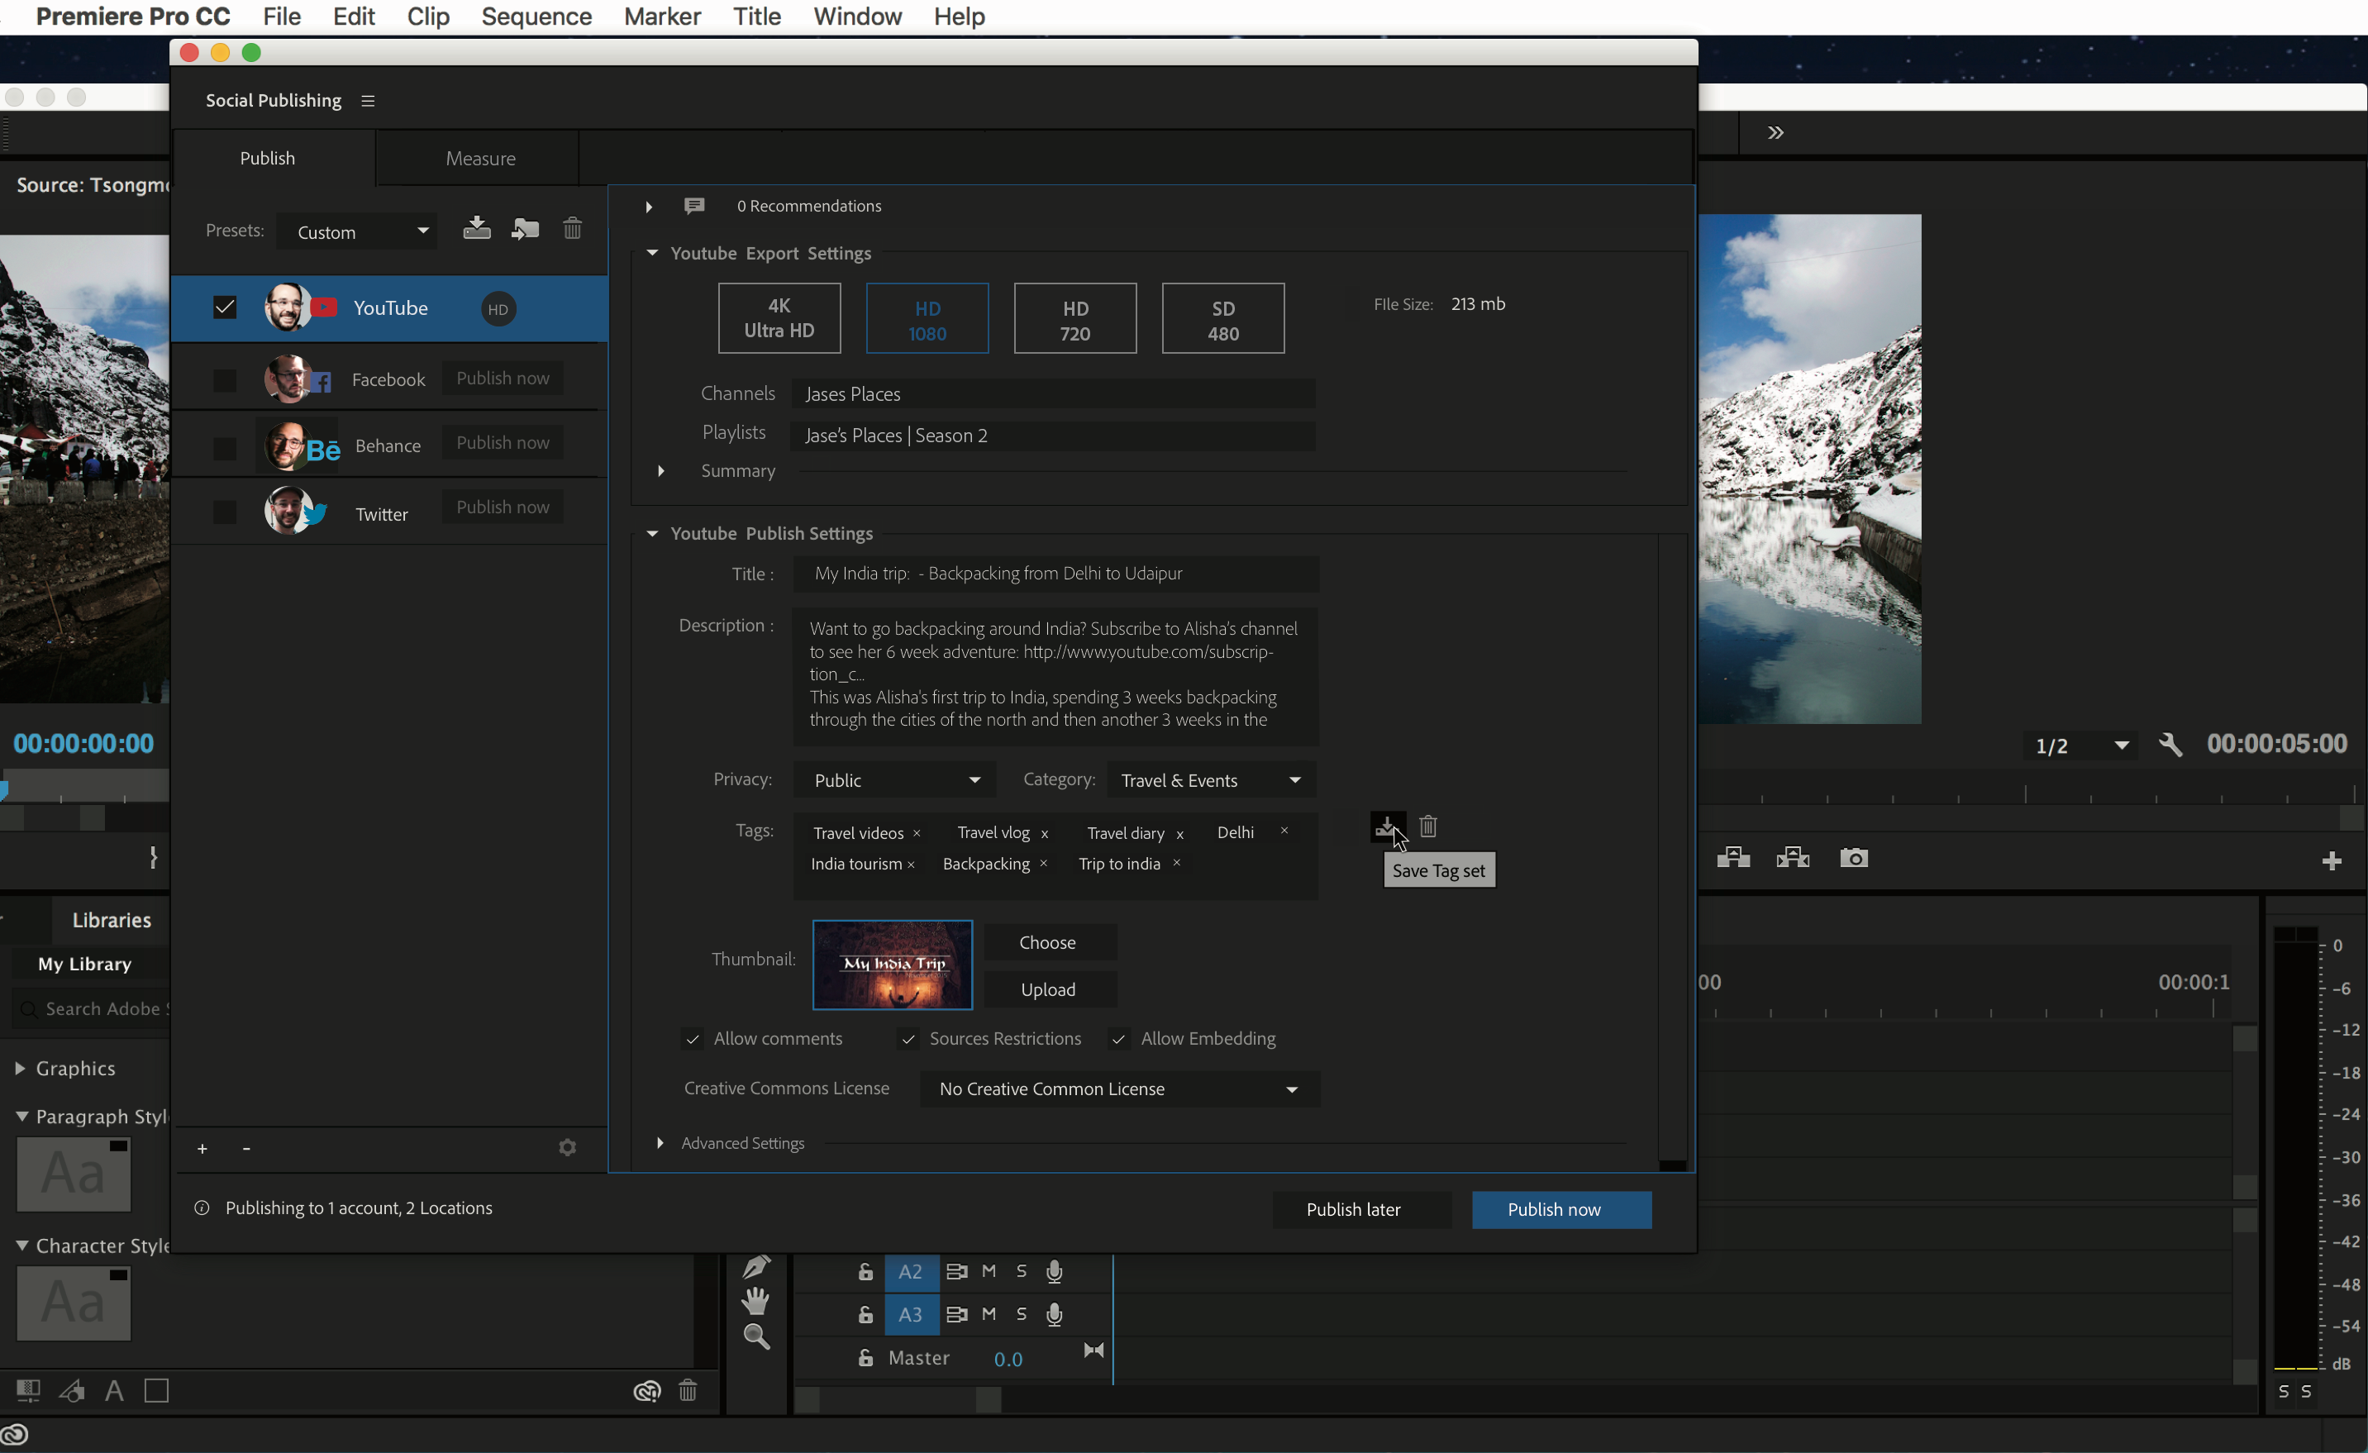This screenshot has width=2368, height=1453.
Task: Enable the Facebook account checkbox
Action: coord(225,379)
